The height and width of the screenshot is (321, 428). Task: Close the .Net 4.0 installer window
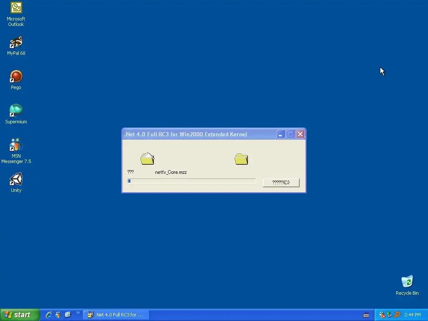tap(300, 134)
